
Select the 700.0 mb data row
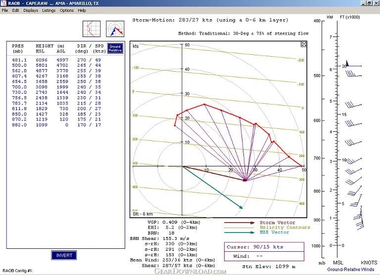point(56,87)
